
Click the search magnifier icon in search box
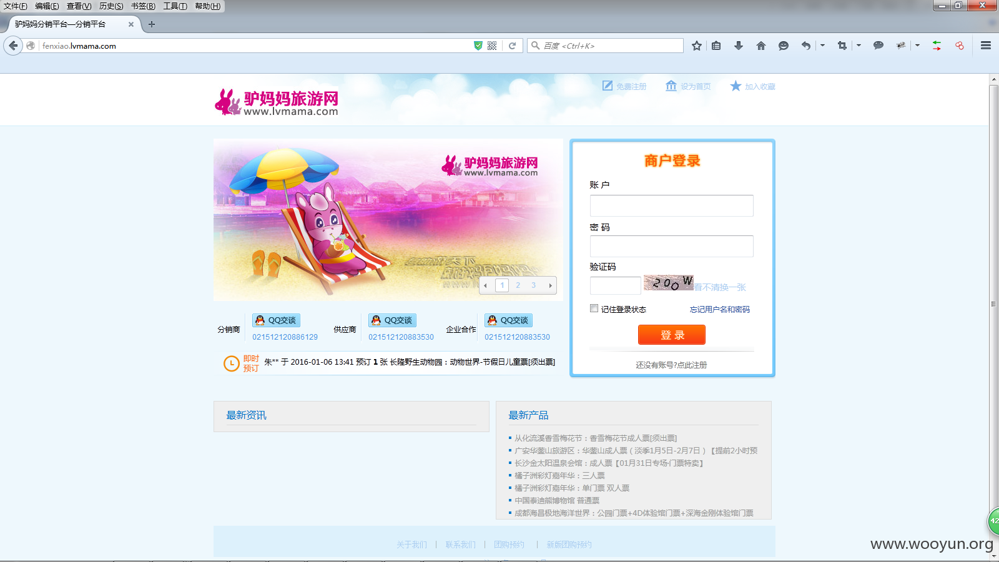(535, 46)
